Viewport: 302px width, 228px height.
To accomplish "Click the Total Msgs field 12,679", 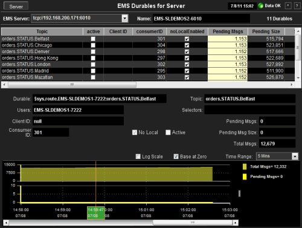I will (277, 144).
